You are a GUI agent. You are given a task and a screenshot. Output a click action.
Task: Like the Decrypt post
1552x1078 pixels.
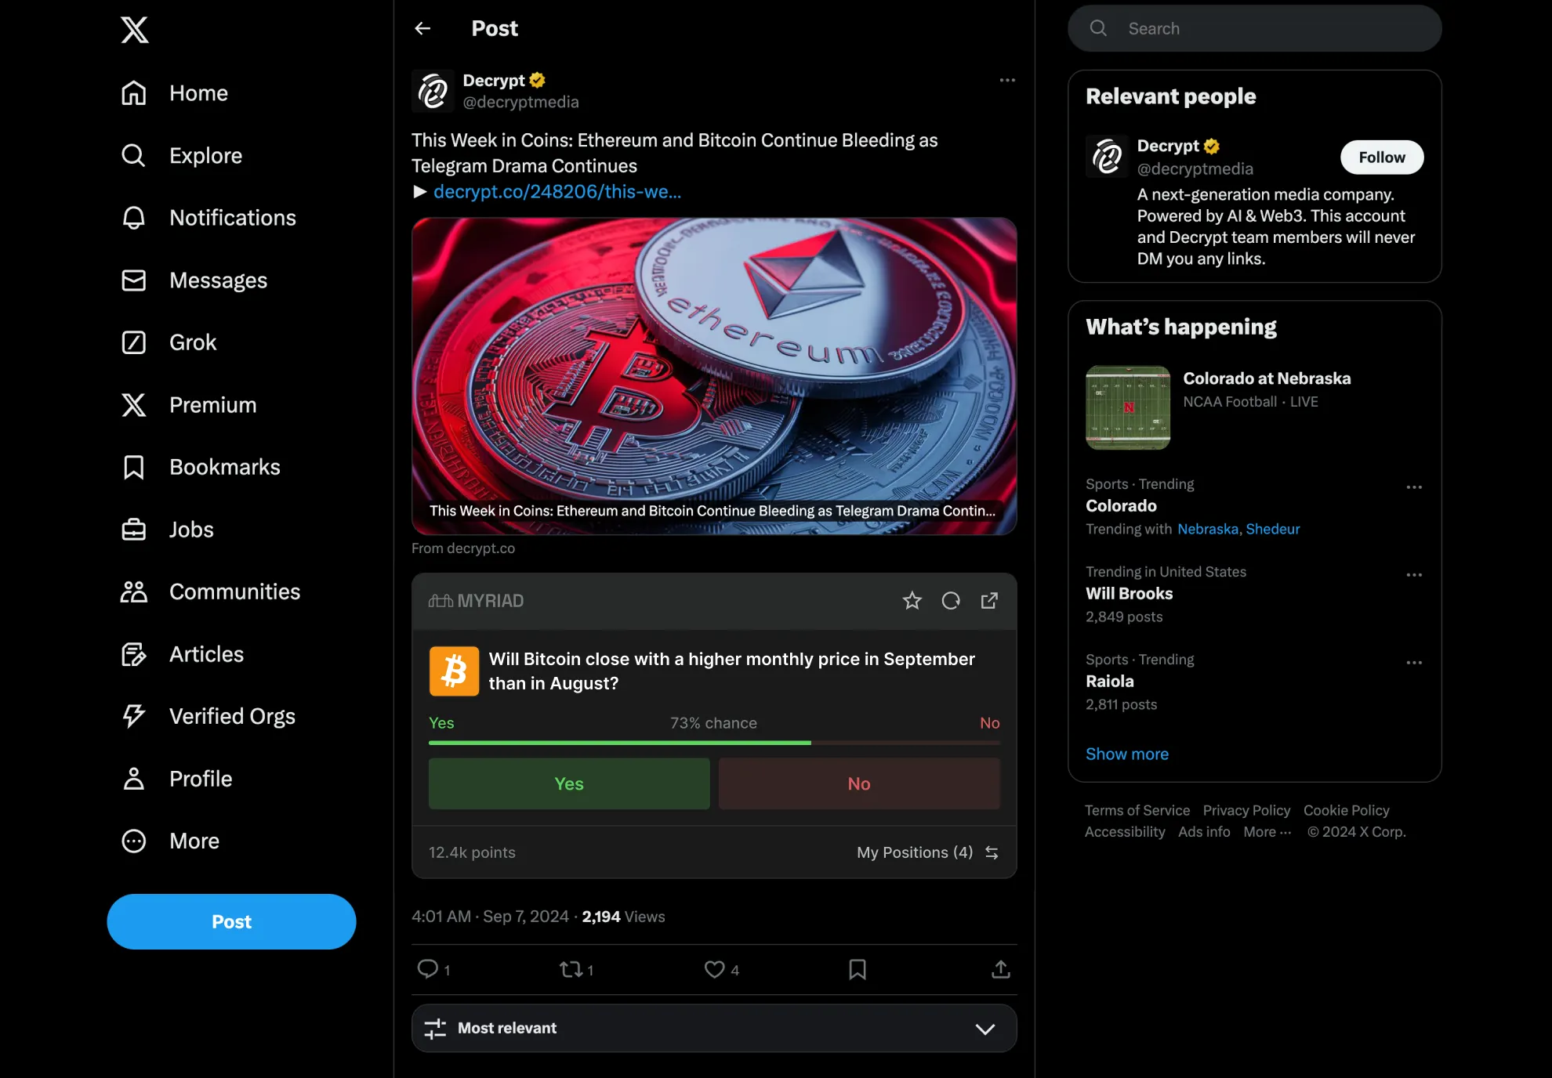(714, 969)
